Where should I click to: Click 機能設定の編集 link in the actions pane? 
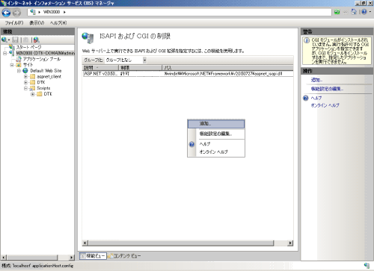[327, 89]
